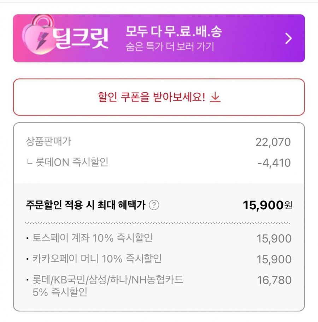This screenshot has height=322, width=318.
Task: Tap 주문할인 적용 시 최대 혜택가 heading
Action: pyautogui.click(x=86, y=205)
